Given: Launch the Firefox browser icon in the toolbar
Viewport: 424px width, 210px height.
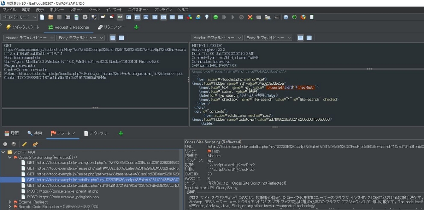Looking at the screenshot, I should (303, 17).
